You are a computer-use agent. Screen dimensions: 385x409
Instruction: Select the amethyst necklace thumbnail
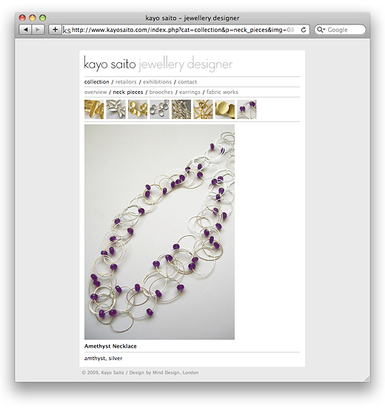click(x=247, y=109)
